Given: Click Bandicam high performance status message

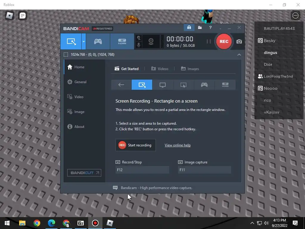Looking at the screenshot, I should click(156, 188).
